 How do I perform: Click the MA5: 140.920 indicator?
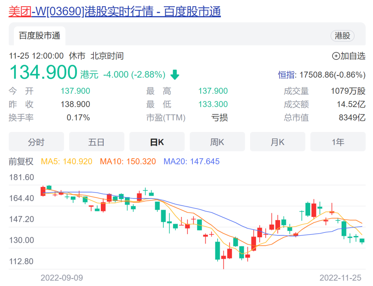67,161
